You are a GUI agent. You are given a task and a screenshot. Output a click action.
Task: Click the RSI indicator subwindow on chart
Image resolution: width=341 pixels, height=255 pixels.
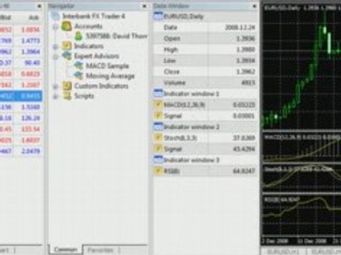pyautogui.click(x=302, y=215)
